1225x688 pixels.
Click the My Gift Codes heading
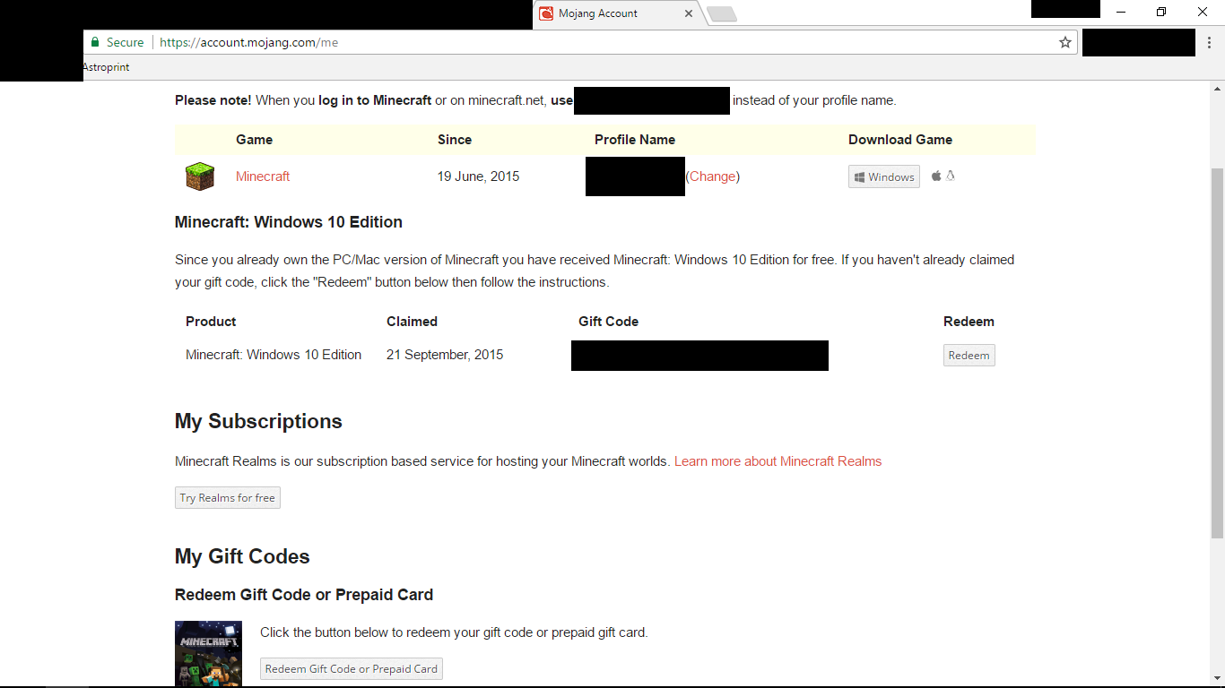[x=242, y=556]
